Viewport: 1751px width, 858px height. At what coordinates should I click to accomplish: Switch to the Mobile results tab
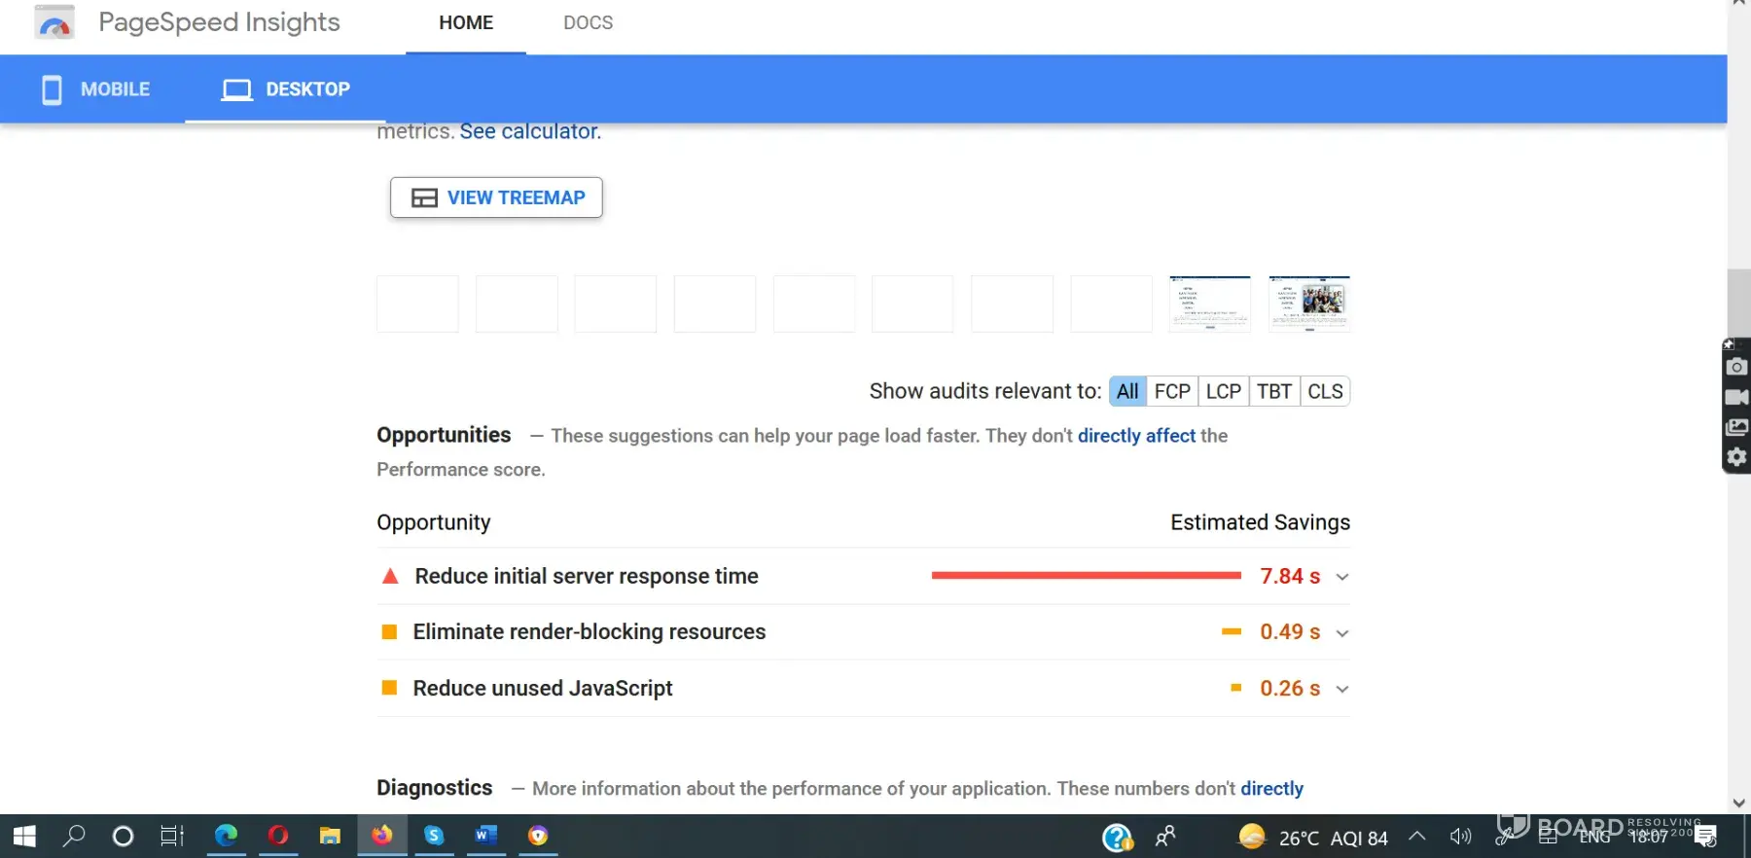(95, 89)
